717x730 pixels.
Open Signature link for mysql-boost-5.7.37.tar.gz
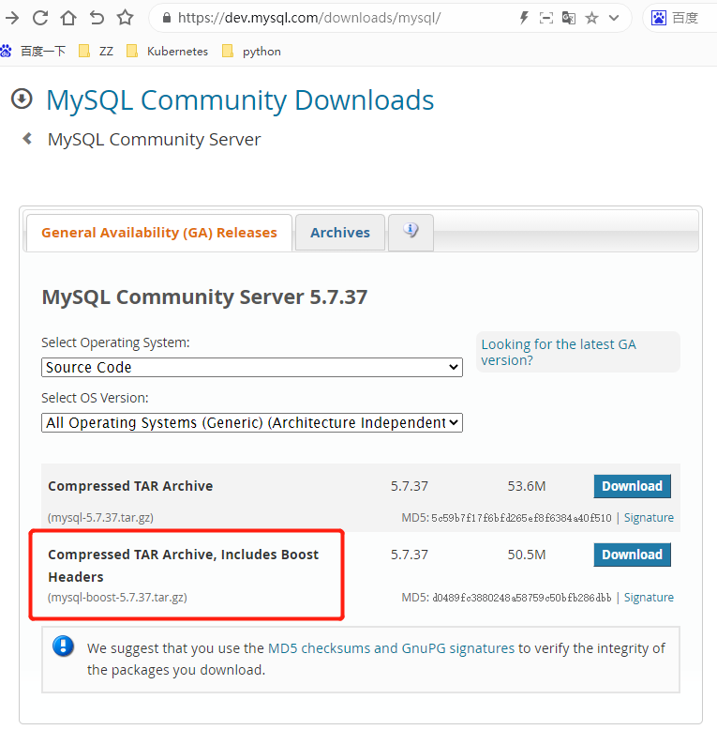pos(649,598)
